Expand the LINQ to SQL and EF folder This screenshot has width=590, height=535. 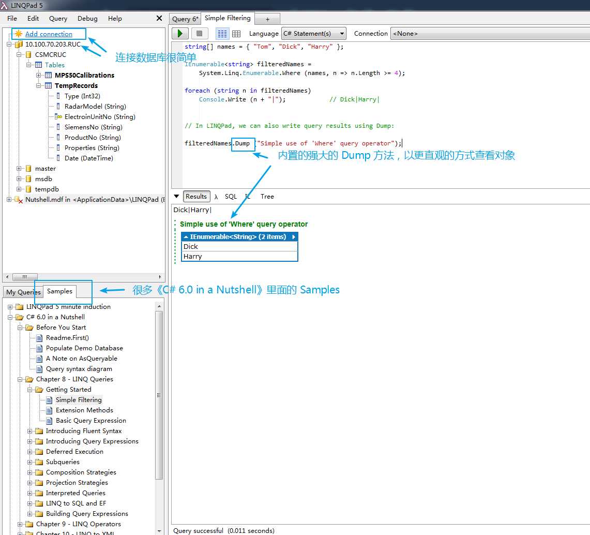pyautogui.click(x=29, y=503)
